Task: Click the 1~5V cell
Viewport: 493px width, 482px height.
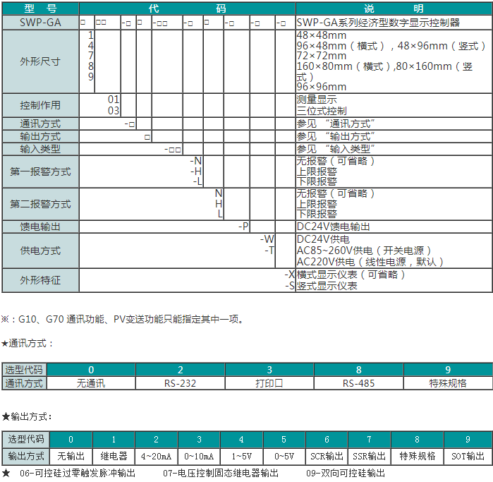Action: tap(241, 456)
